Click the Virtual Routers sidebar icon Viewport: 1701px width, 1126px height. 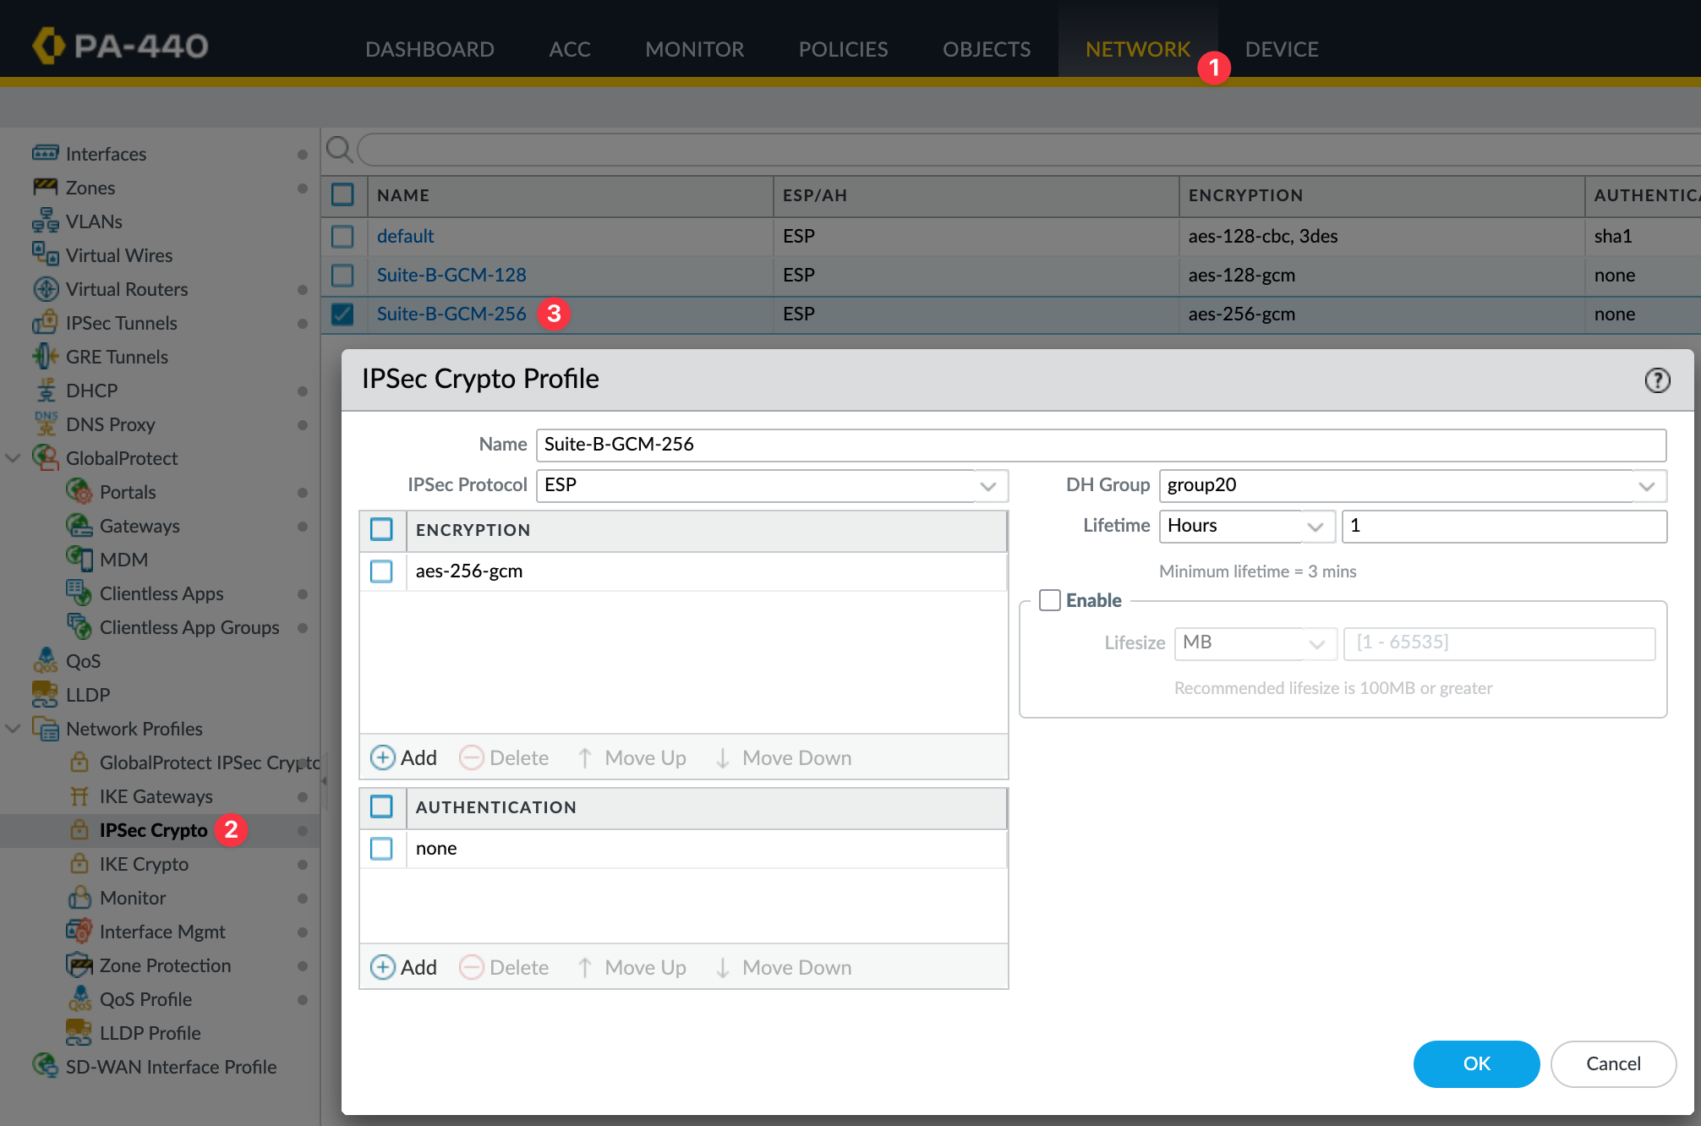(46, 289)
